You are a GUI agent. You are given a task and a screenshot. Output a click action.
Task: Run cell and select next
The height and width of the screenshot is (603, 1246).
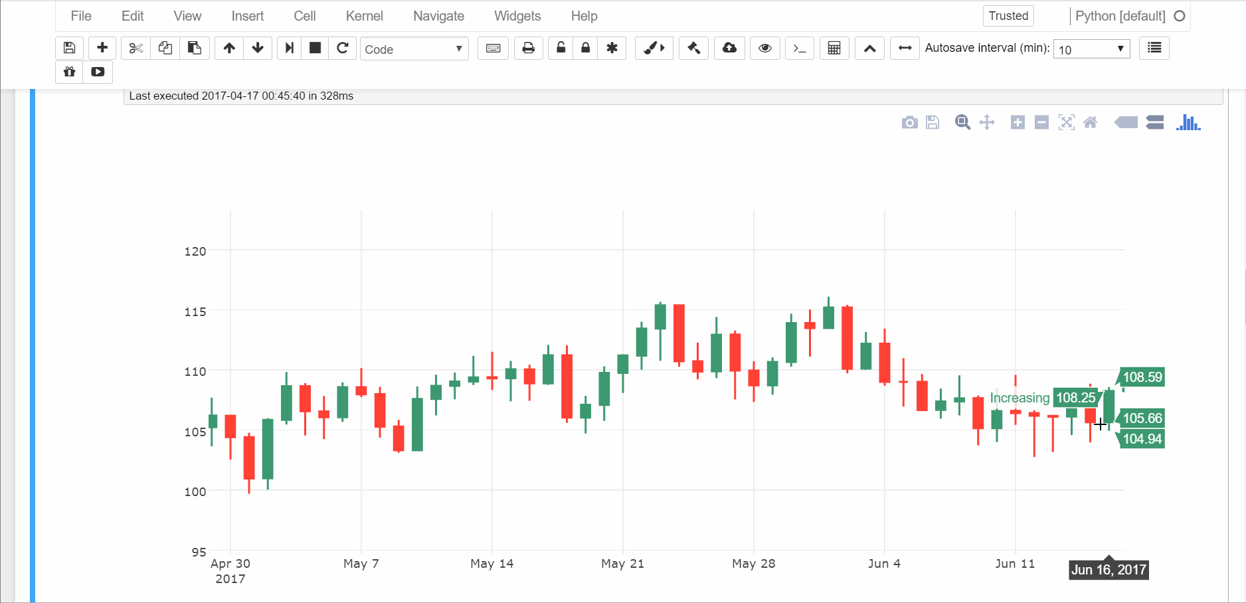[289, 48]
